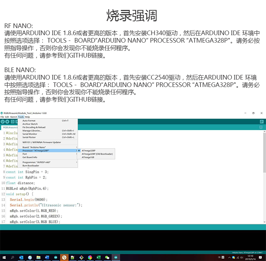Screen dimensions: 266x261
Task: Click the editor vertical scrollbar
Action: 264,178
